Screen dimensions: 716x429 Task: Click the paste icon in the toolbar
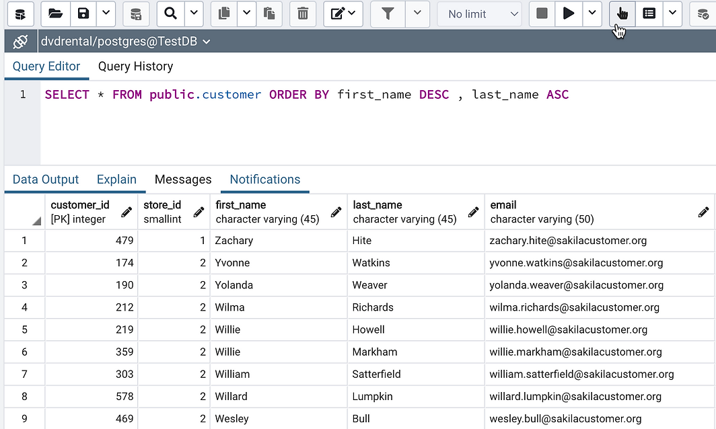click(269, 13)
